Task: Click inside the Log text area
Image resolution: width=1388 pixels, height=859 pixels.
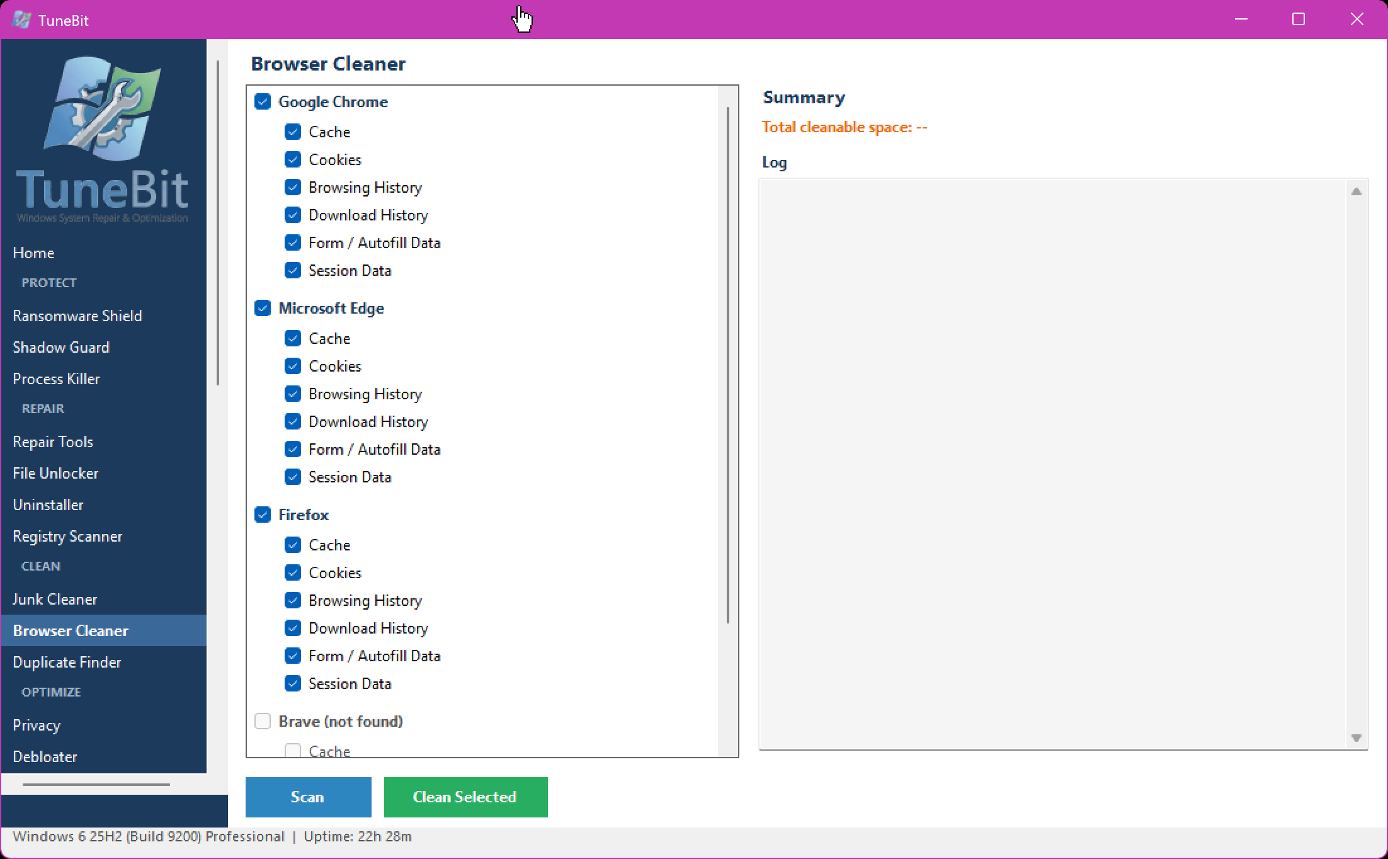Action: [x=1053, y=464]
